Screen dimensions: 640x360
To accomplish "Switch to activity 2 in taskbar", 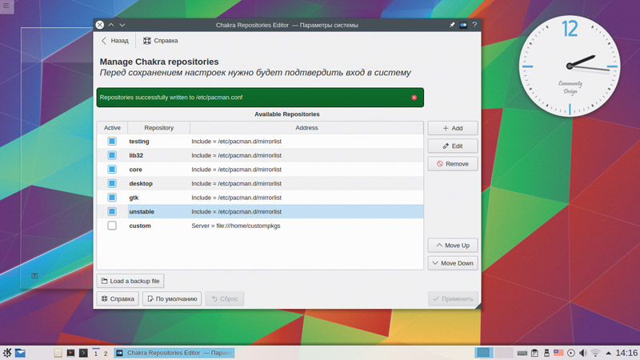I will point(106,353).
